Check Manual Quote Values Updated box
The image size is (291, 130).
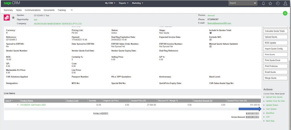pyautogui.click(x=211, y=46)
